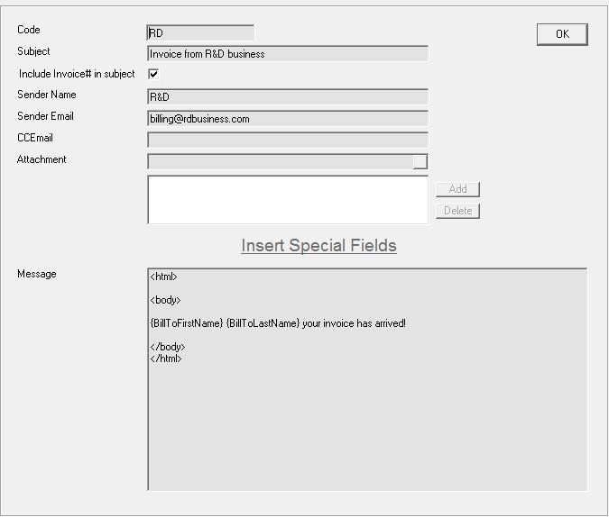This screenshot has height=517, width=609.
Task: Click inside the Message text area
Action: (x=367, y=380)
